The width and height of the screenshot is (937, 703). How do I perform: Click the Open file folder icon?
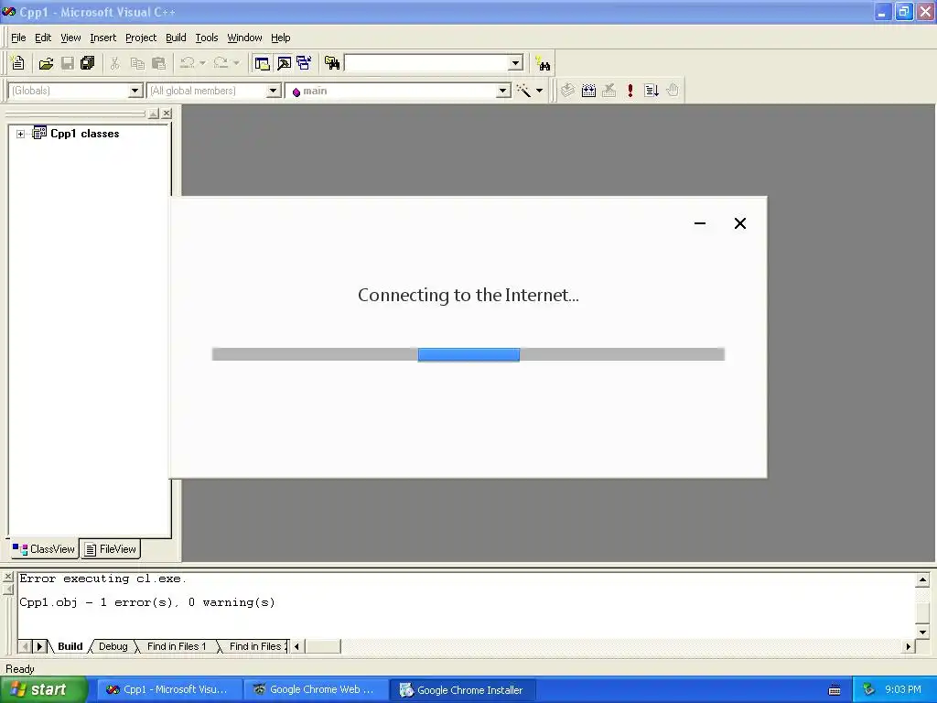click(46, 63)
